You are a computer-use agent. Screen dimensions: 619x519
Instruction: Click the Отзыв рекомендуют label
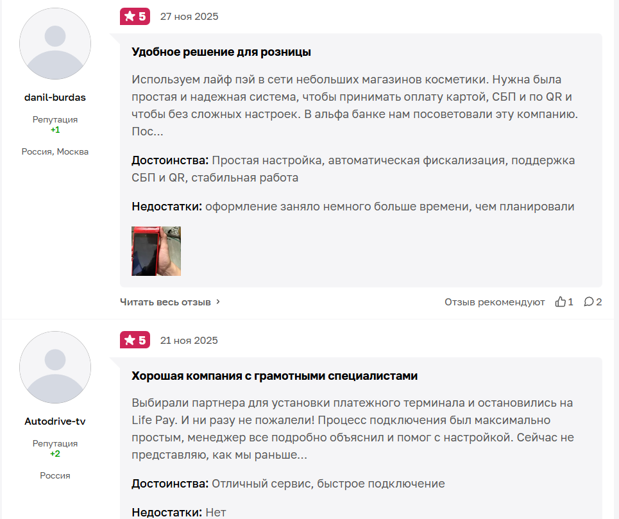click(495, 302)
